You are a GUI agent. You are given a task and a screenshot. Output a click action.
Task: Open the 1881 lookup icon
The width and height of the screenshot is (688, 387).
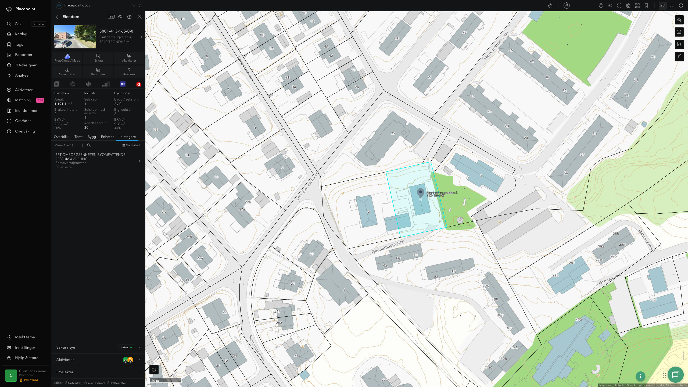tap(111, 17)
